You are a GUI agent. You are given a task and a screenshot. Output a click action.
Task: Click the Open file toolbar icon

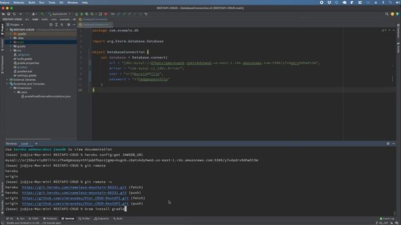(4, 14)
